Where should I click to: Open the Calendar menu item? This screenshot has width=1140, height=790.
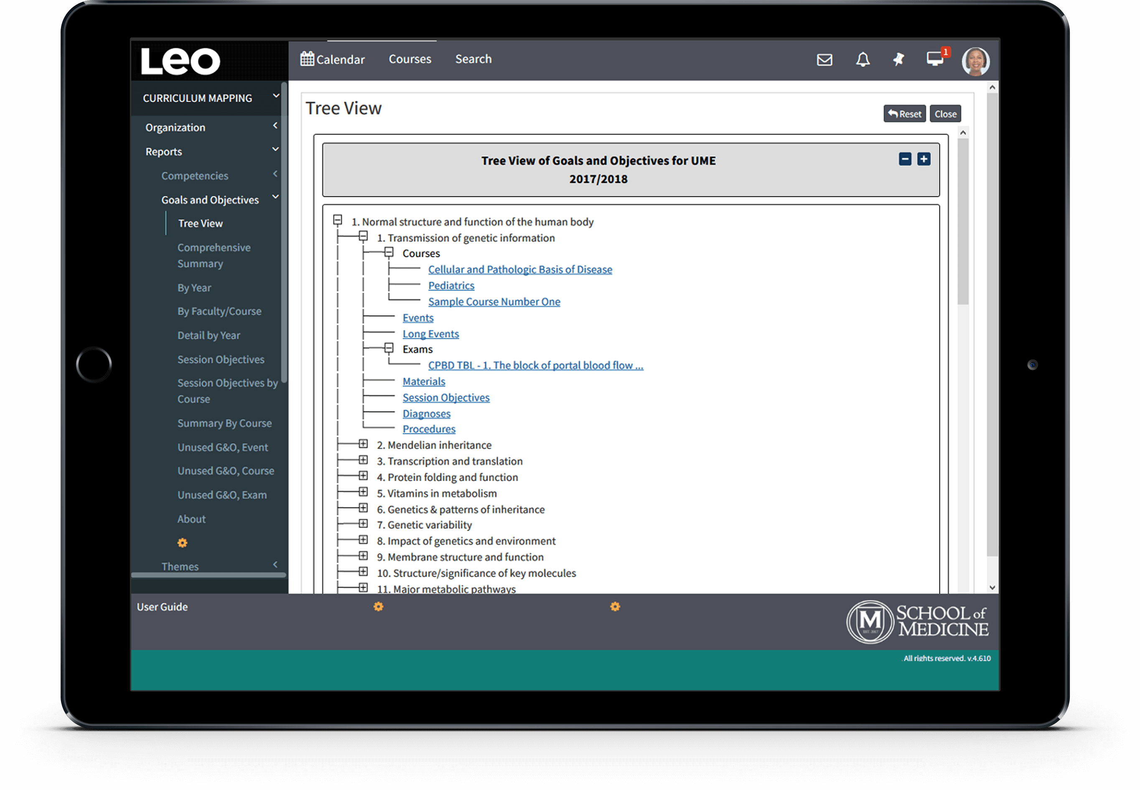tap(333, 59)
